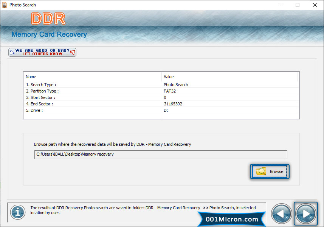324x227 pixels.
Task: Click the End Sector value 31165392
Action: tap(173, 104)
